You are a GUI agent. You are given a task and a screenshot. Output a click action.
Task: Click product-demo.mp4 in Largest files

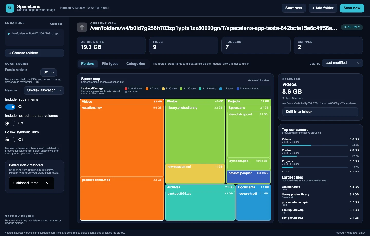(320, 203)
